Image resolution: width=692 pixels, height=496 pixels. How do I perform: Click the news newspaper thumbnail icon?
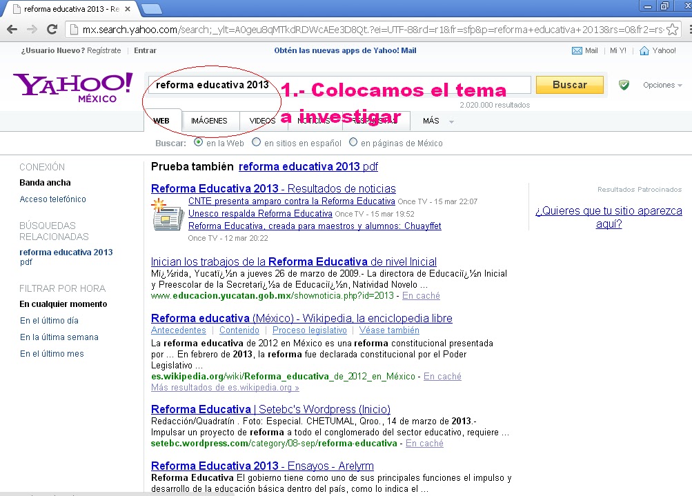click(167, 215)
